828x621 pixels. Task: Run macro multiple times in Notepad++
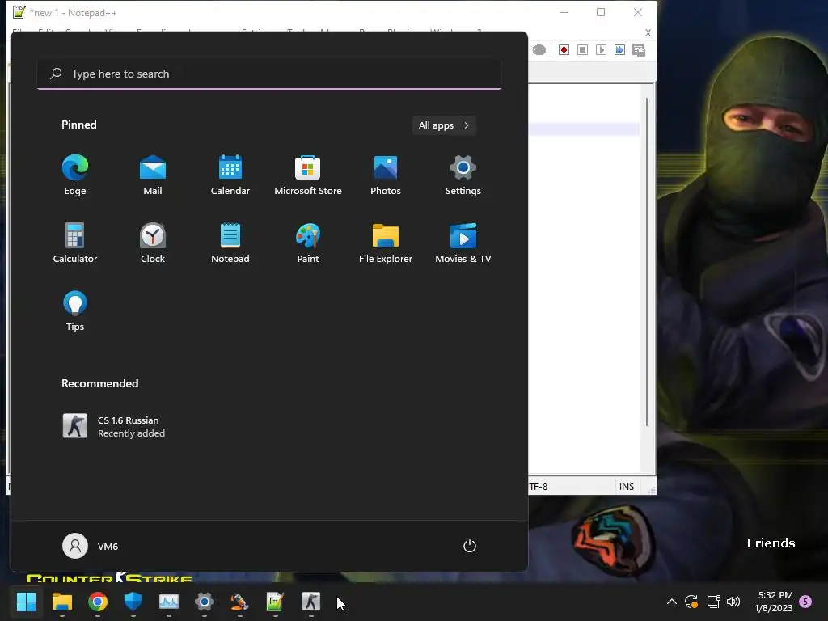tap(619, 50)
